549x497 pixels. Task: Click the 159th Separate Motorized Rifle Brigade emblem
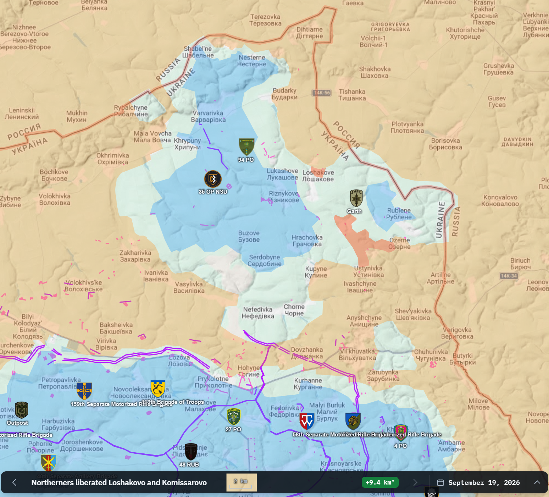pyautogui.click(x=84, y=391)
